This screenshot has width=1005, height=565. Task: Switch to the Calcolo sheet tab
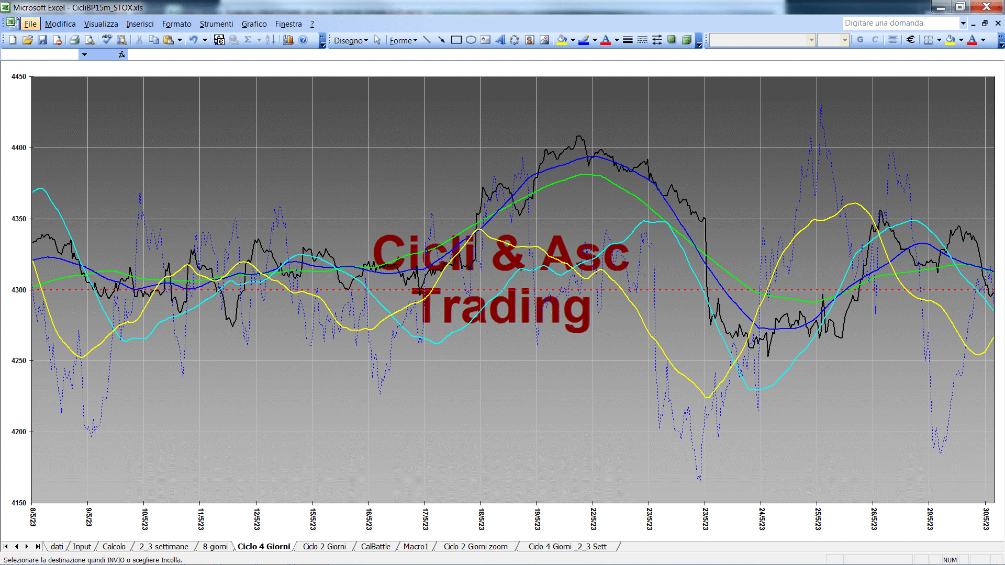(114, 546)
